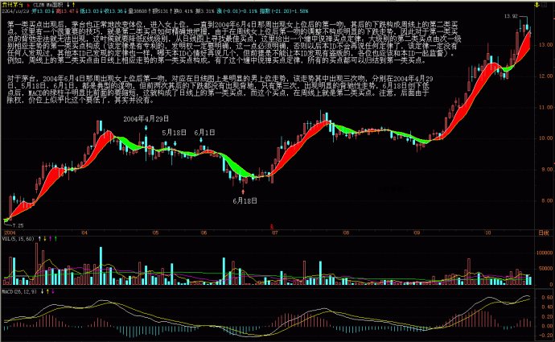555x342 pixels.
Task: Toggle the magenta down arrow in MACD header
Action: [53, 292]
